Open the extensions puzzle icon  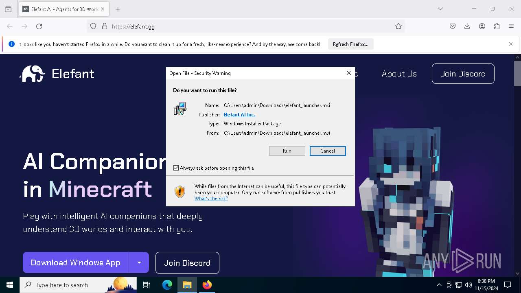(497, 26)
